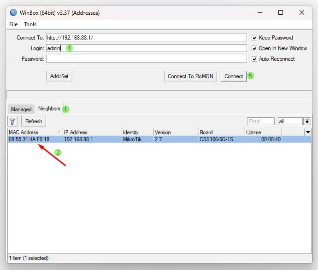Select MAC address 08:55:31:4A:F0:18 entry
The width and height of the screenshot is (318, 270).
click(29, 139)
